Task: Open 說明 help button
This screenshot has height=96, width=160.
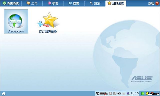Action: tap(153, 3)
